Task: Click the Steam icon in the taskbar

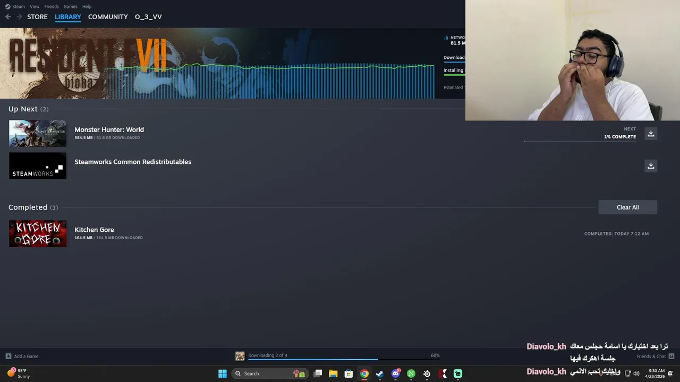Action: click(380, 374)
